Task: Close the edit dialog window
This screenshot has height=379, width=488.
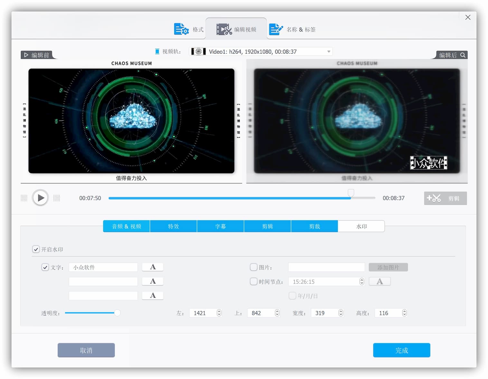Action: click(x=468, y=17)
